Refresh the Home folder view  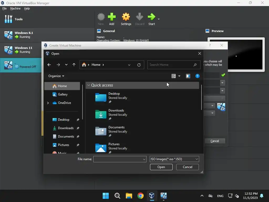tap(139, 65)
